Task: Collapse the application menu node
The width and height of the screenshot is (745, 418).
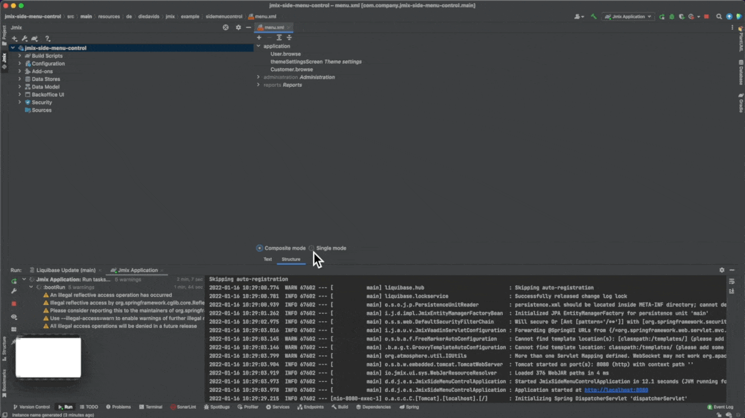Action: [258, 46]
